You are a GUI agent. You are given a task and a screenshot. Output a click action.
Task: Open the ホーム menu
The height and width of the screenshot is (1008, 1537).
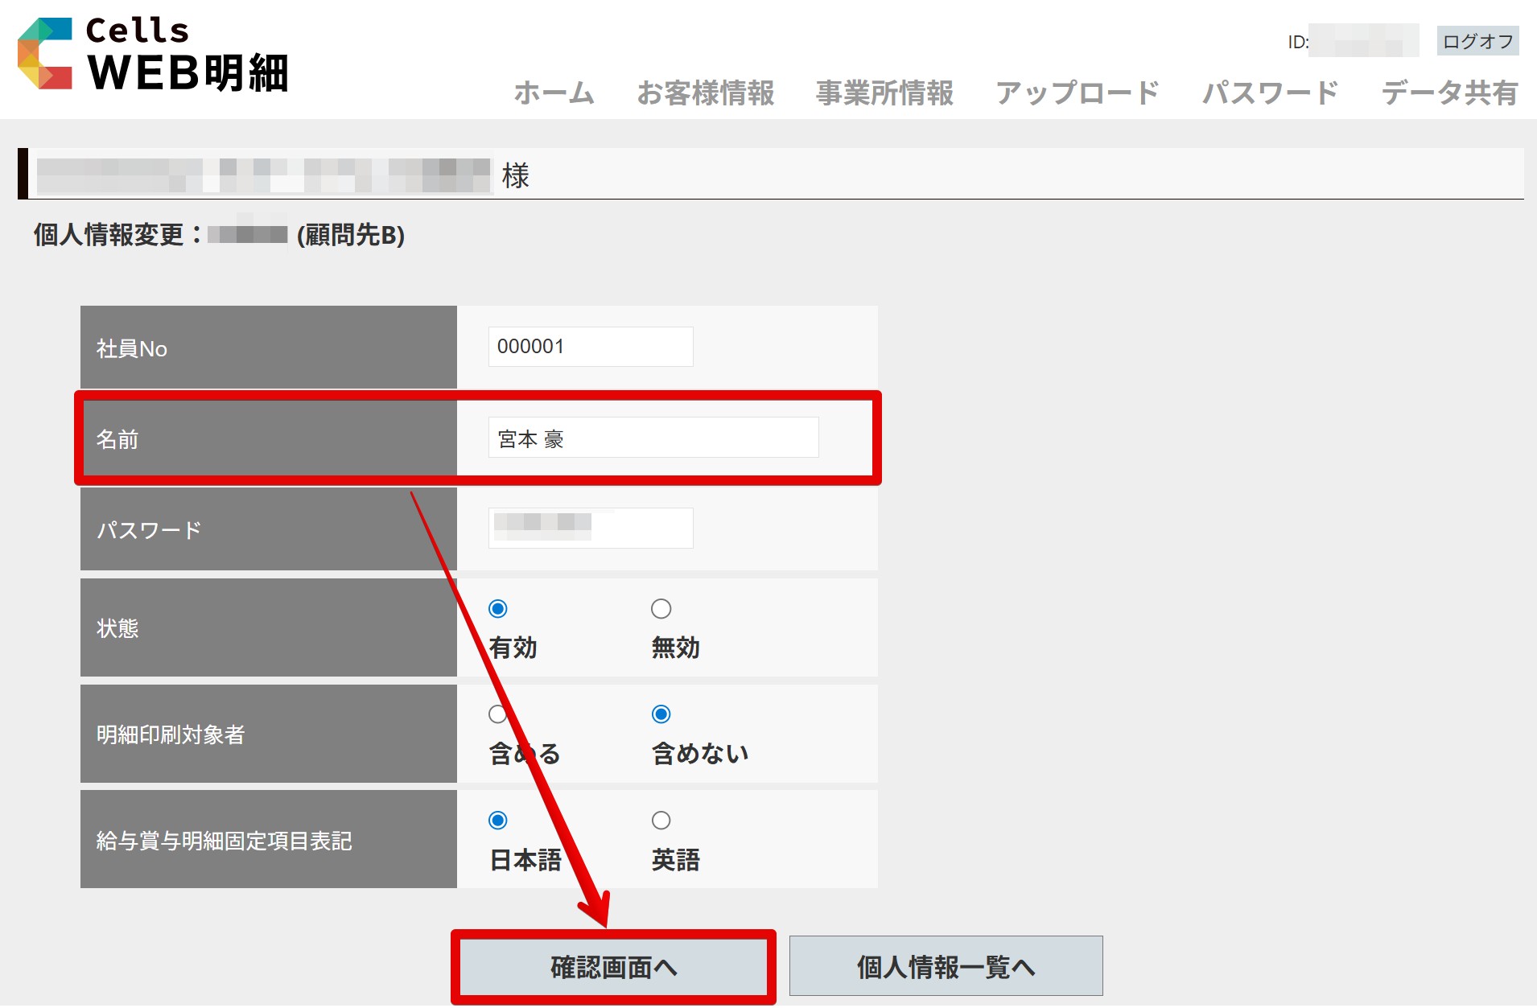554,93
